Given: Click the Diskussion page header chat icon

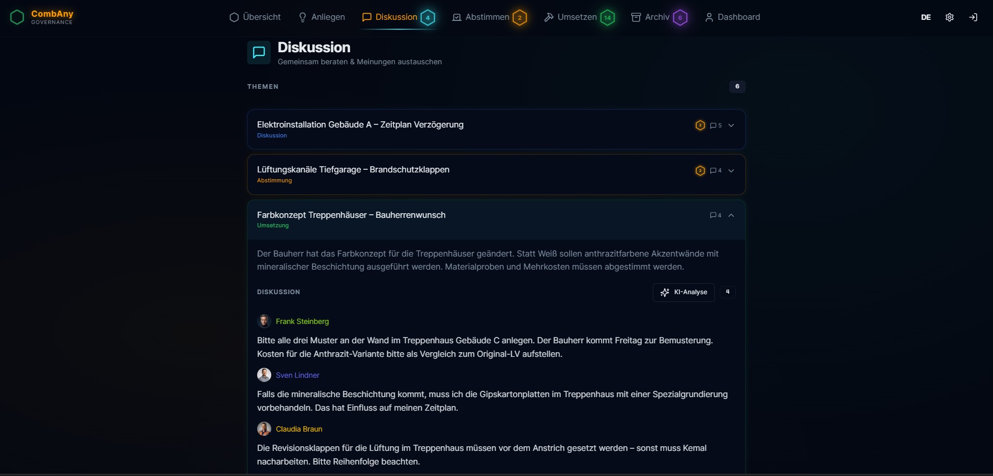Looking at the screenshot, I should coord(259,52).
